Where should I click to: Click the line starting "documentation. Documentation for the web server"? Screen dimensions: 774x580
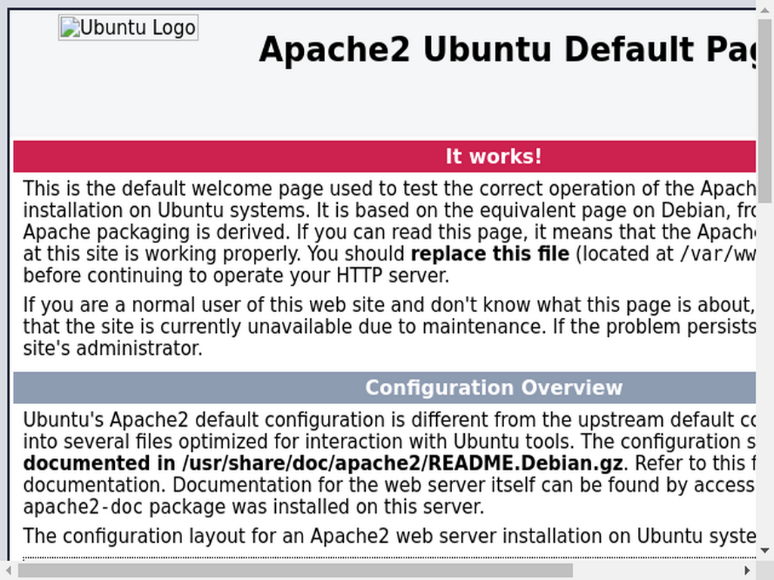[389, 485]
